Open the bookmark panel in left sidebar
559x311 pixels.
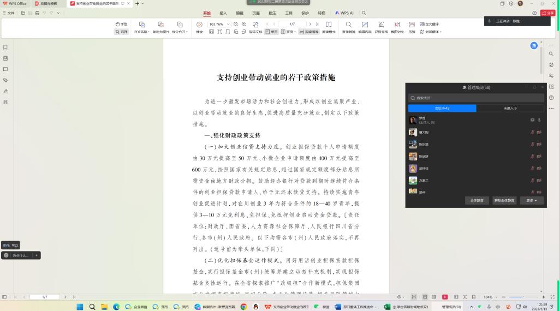point(5,47)
